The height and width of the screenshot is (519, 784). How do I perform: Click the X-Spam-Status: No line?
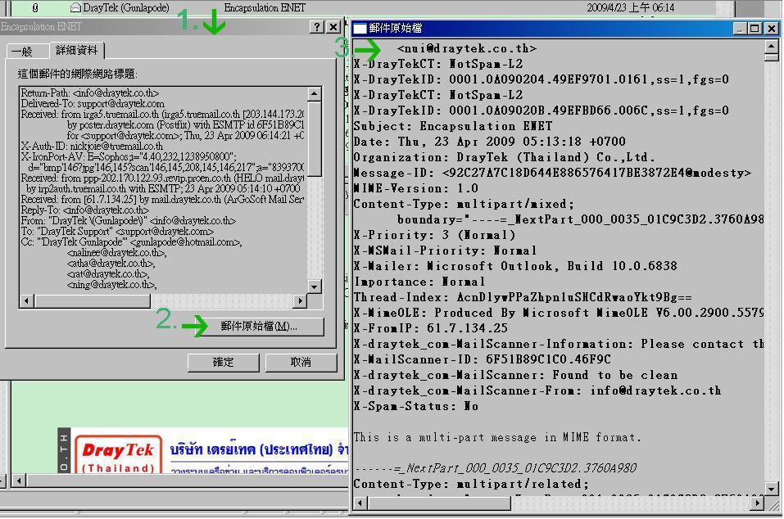point(416,406)
